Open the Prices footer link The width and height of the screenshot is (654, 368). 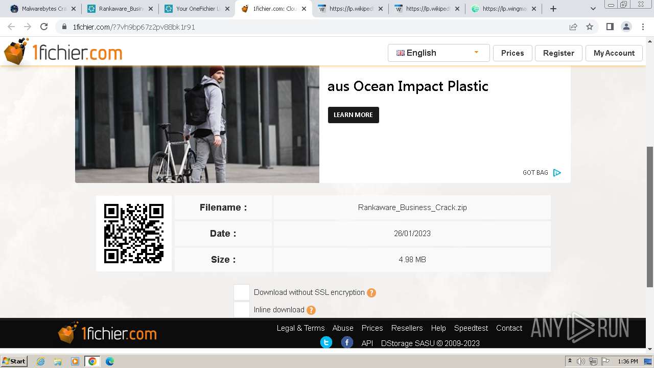click(372, 328)
